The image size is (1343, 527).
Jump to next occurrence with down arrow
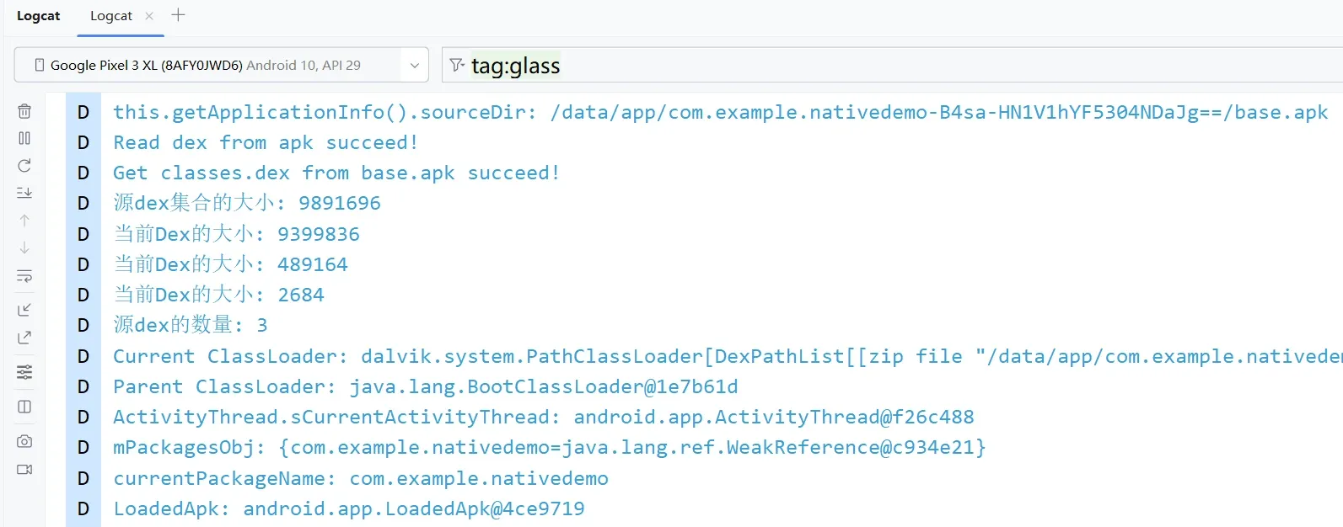tap(24, 248)
